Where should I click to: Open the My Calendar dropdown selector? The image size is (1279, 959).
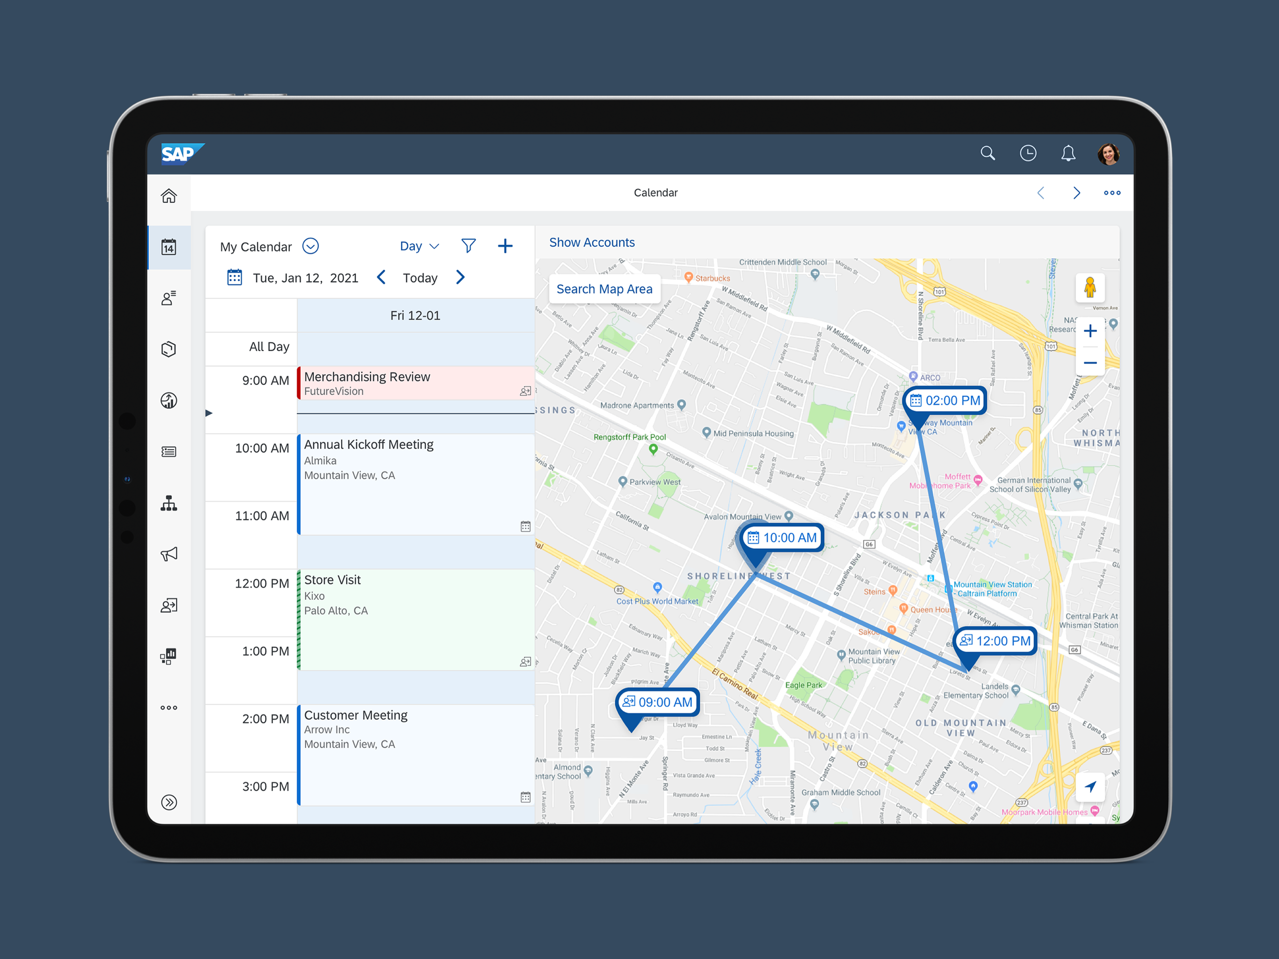coord(310,246)
